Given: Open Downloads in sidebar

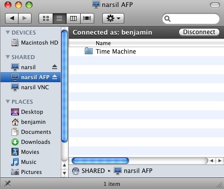Looking at the screenshot, I should click(31, 142).
